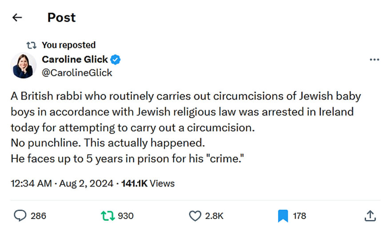Screen dimensions: 391x231
Task: Visit the @CarolineGlick handle link
Action: pos(77,73)
